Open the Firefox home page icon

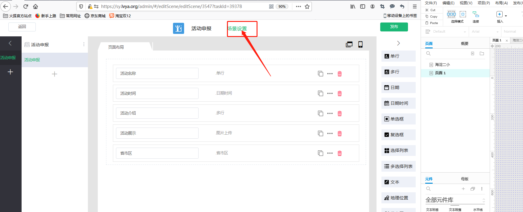click(35, 6)
